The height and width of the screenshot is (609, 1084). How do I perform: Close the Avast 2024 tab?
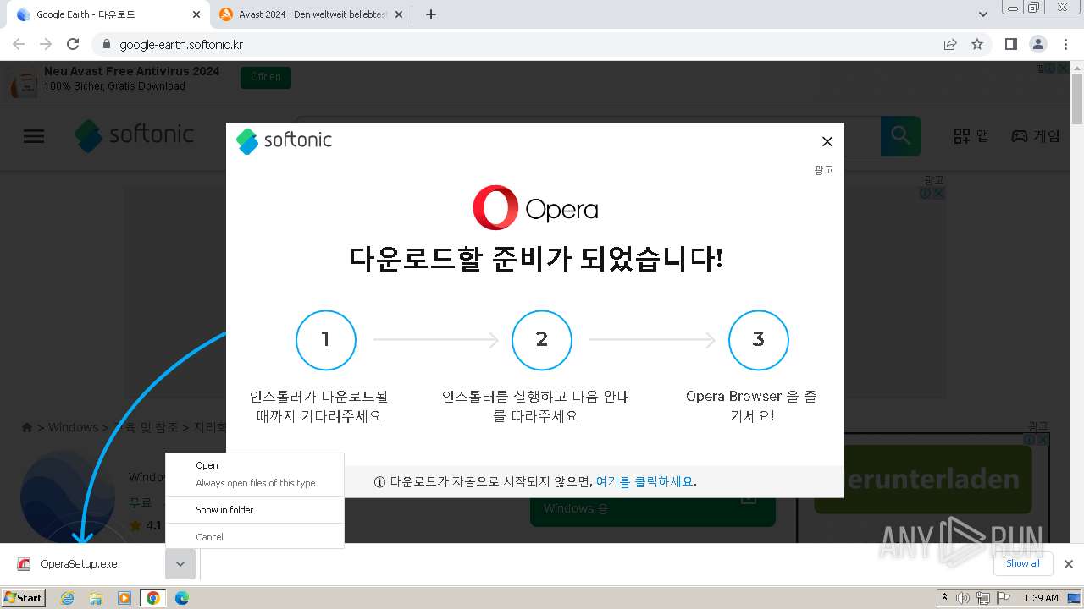(x=399, y=14)
